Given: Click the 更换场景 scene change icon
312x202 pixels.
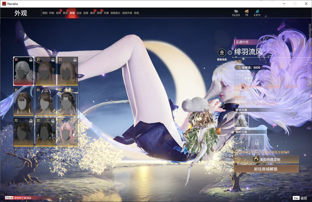Looking at the screenshot, I should tap(221, 53).
